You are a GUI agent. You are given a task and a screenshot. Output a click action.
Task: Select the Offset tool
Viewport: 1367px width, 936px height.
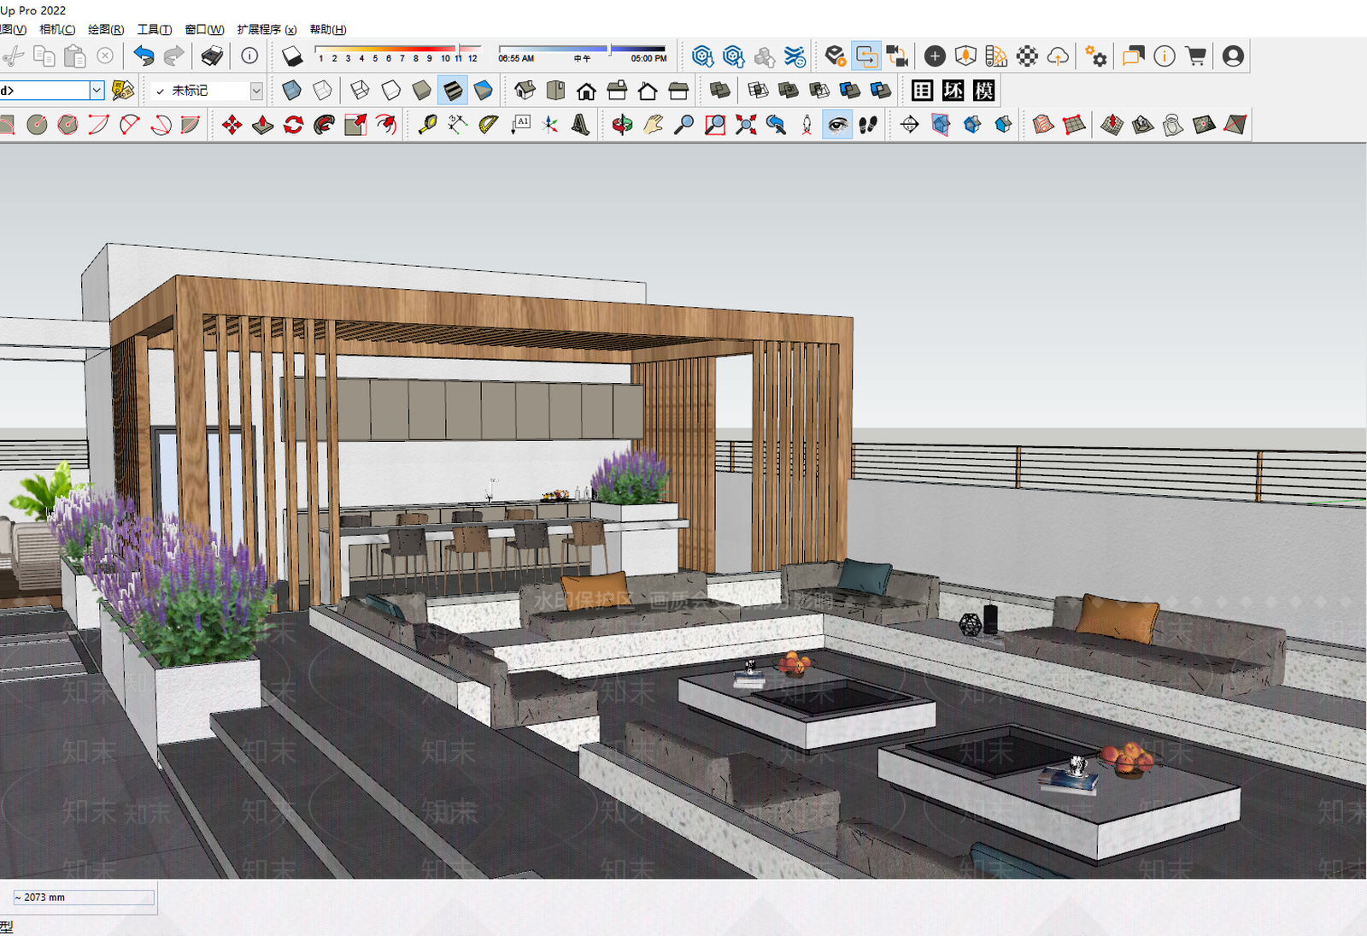pos(385,125)
